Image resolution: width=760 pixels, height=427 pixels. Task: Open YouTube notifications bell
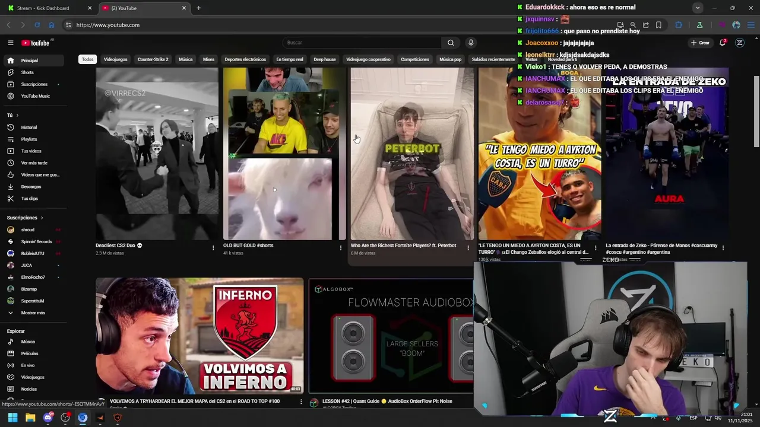point(723,43)
